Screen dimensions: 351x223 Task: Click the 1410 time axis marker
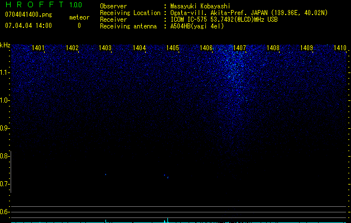coord(340,47)
